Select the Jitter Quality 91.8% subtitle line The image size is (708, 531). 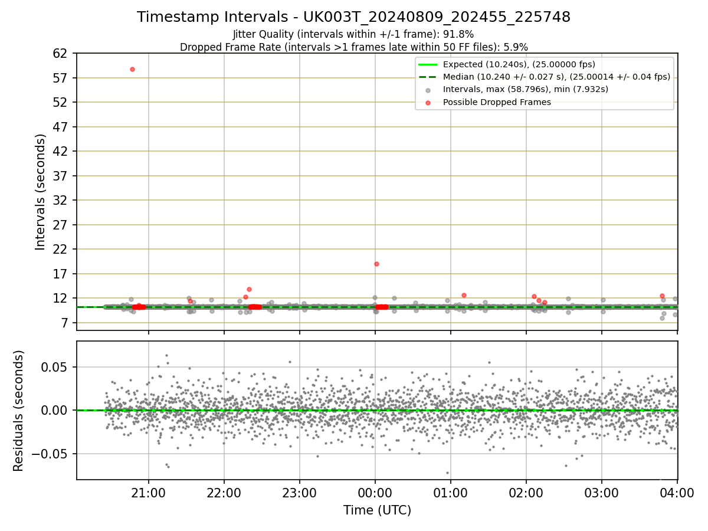click(x=353, y=34)
